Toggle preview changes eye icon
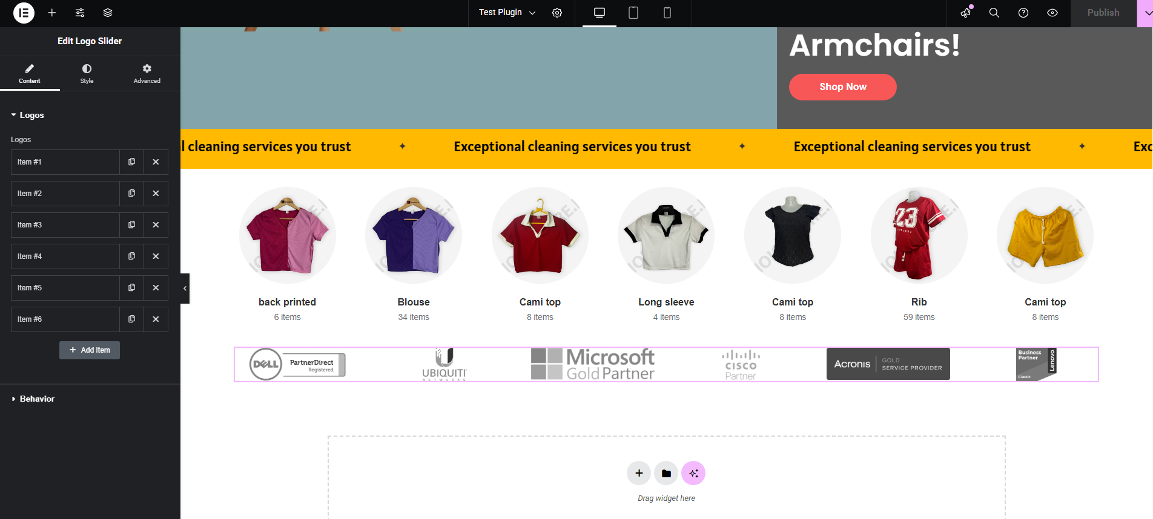Screen dimensions: 1153x519 click(1052, 13)
